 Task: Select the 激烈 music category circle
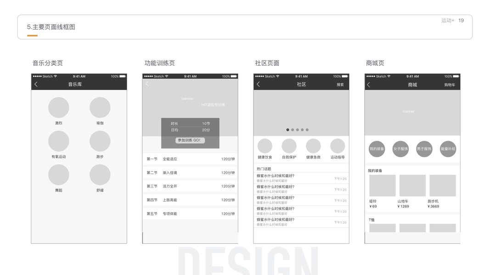pyautogui.click(x=58, y=108)
